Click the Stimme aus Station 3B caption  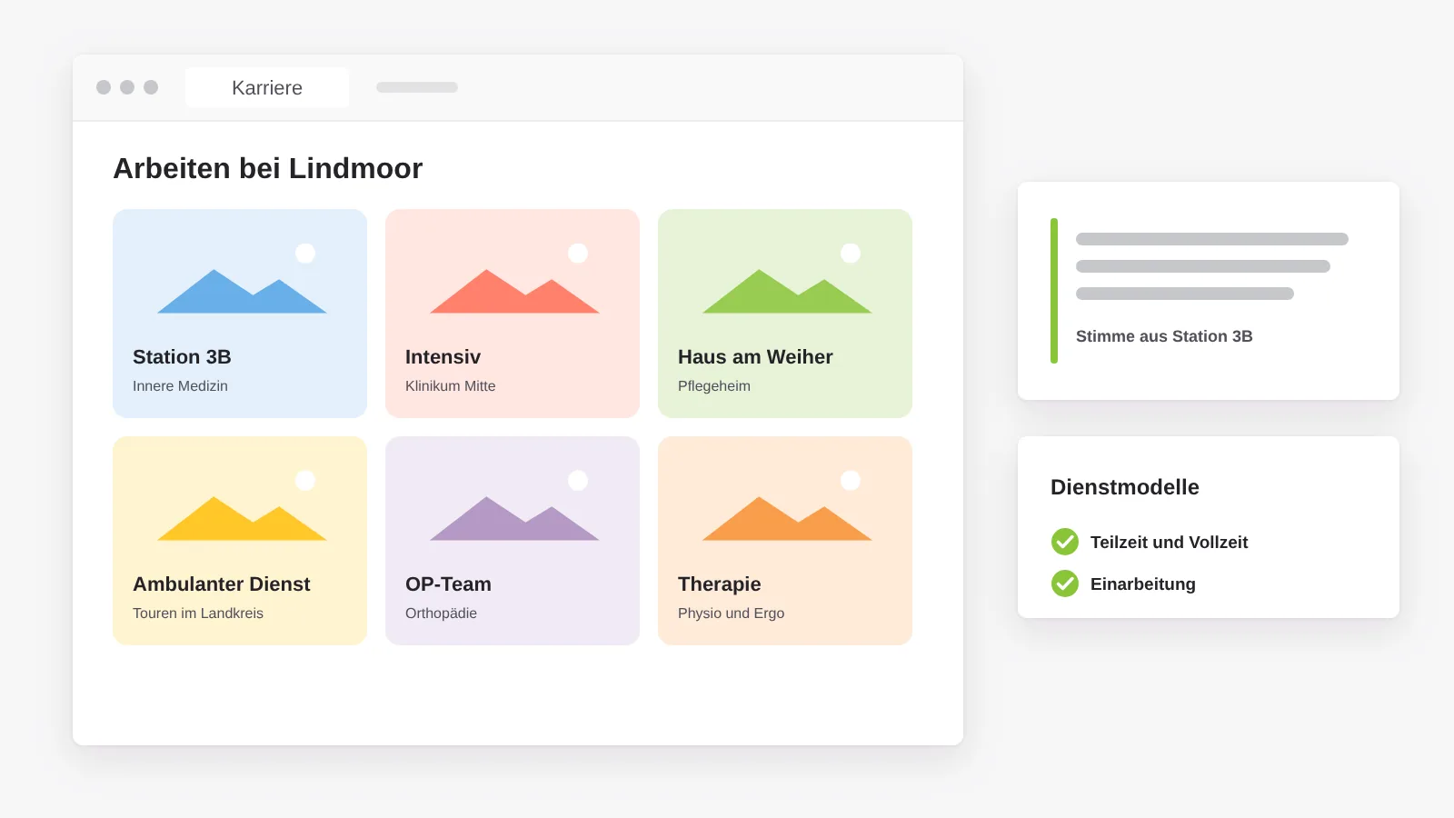pos(1164,336)
